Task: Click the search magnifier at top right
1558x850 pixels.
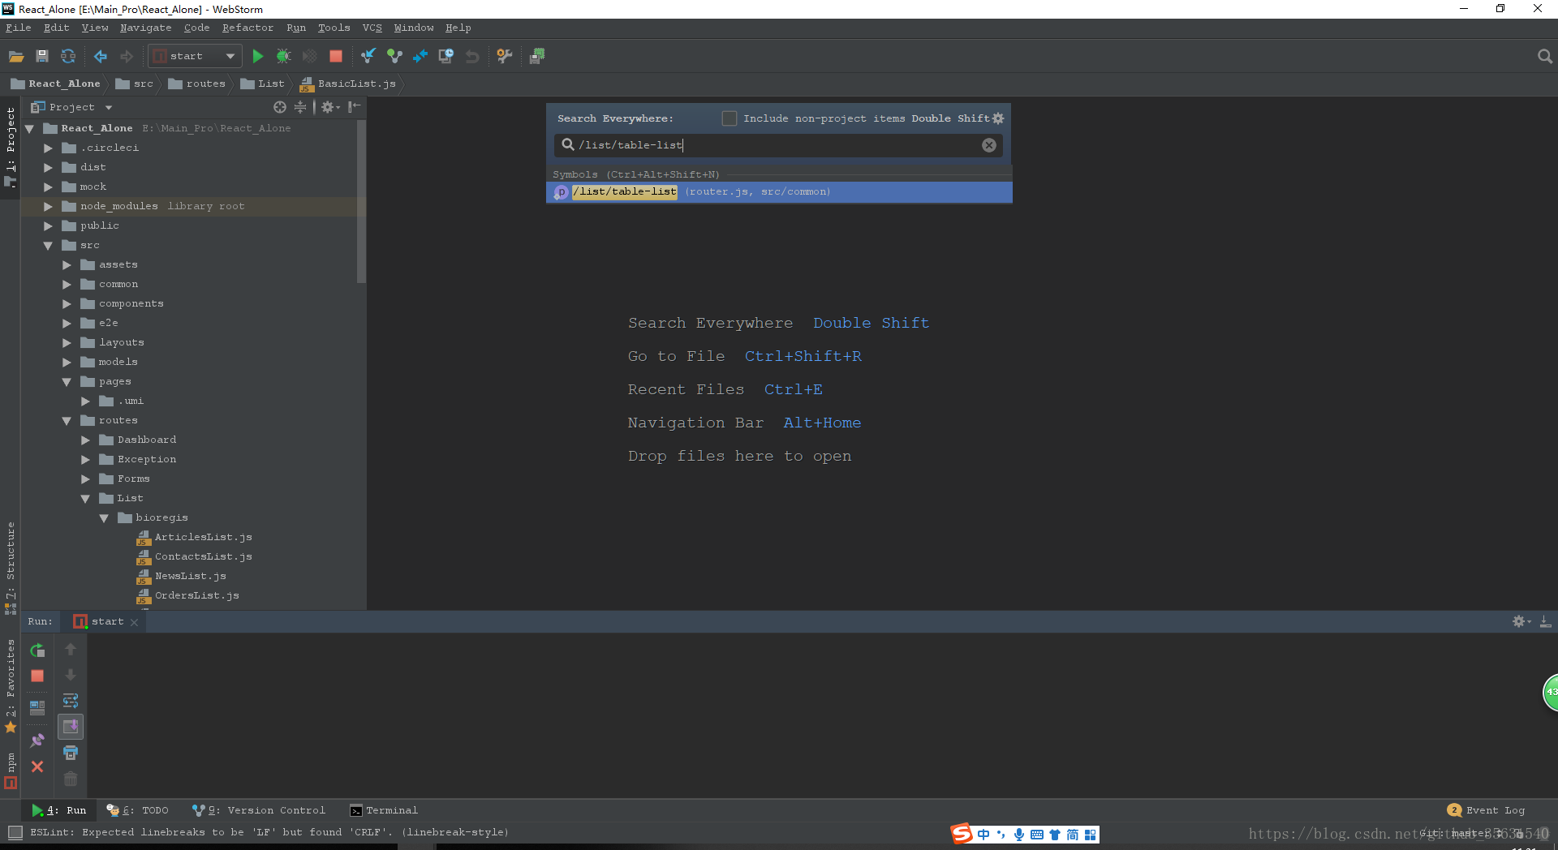Action: (1545, 56)
